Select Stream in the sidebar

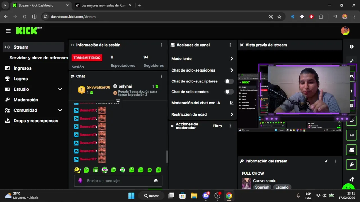34,47
